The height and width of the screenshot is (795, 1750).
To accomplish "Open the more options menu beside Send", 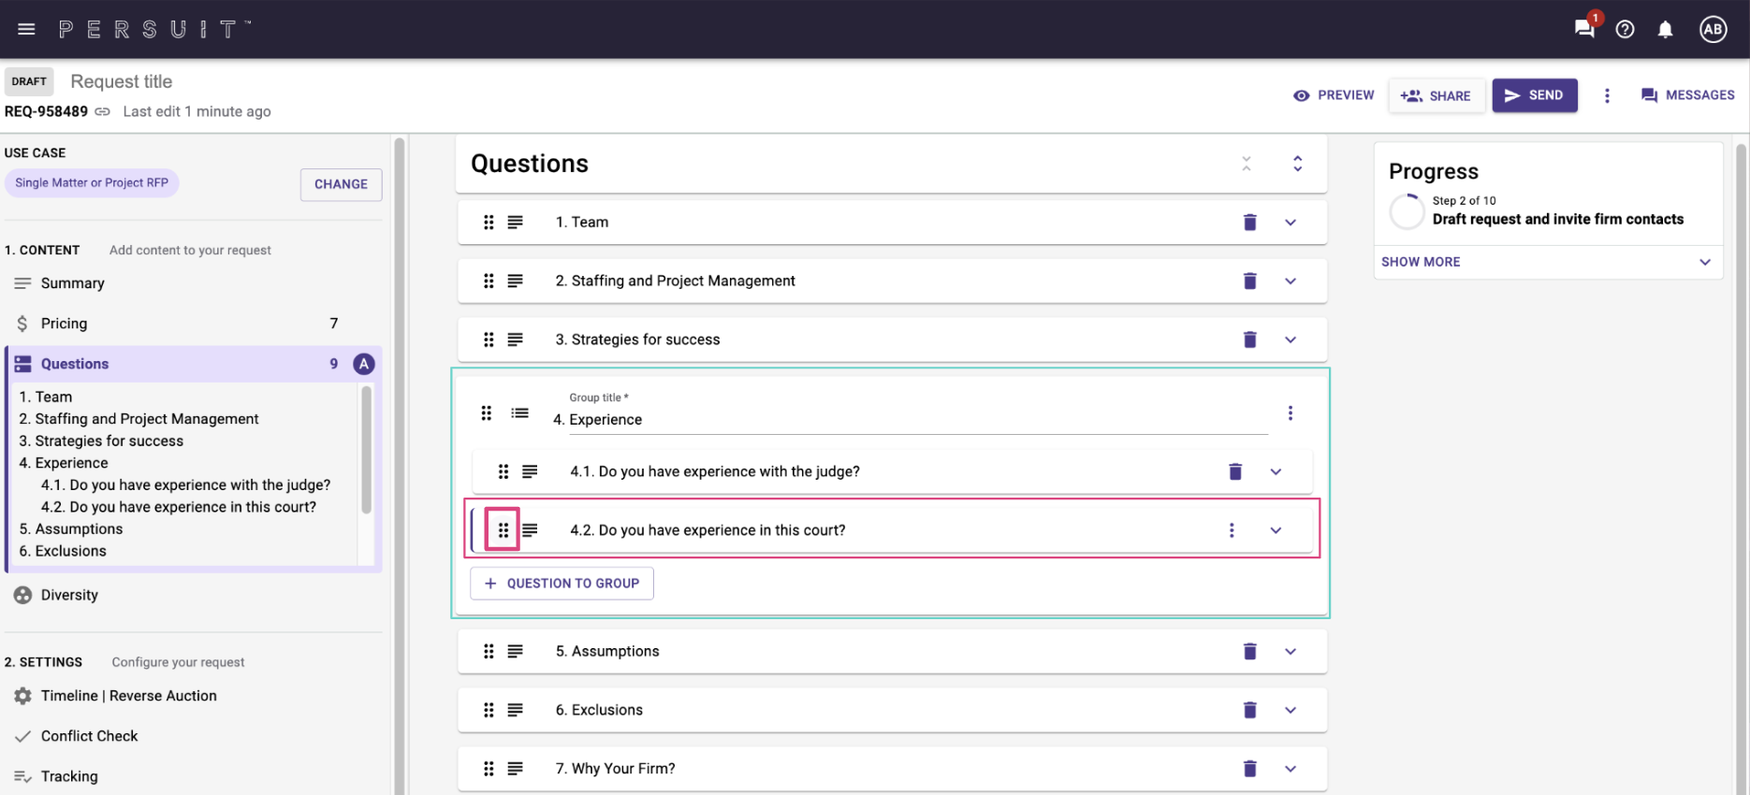I will [x=1607, y=95].
